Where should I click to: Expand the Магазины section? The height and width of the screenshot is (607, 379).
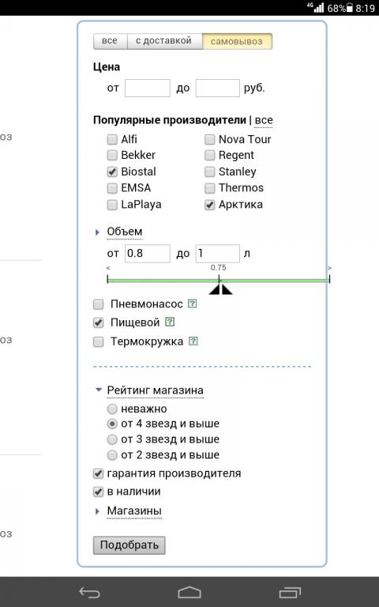click(x=134, y=511)
